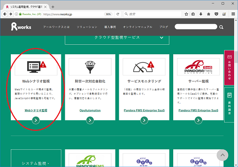Viewport: 238px width, 167px height.
Task: Open Pandora FMS Enteprise SaaS link under サーバー監視
Action: tap(198, 111)
